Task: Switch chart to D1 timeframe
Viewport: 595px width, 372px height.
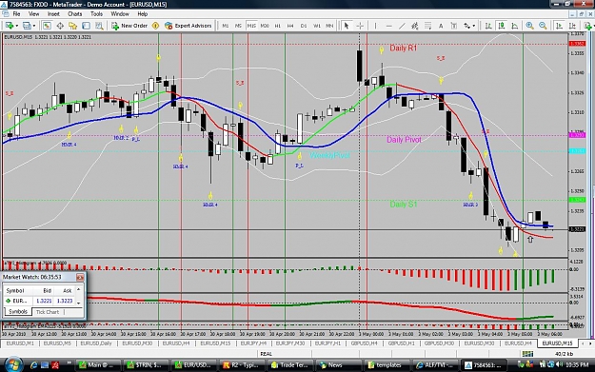Action: coord(304,26)
